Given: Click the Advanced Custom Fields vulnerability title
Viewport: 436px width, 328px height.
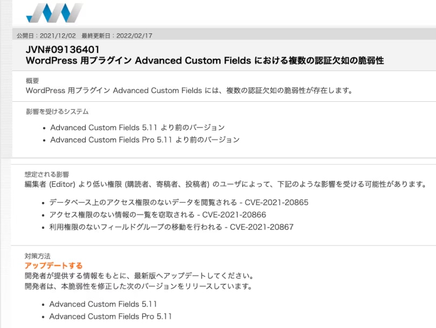Looking at the screenshot, I should (x=205, y=61).
